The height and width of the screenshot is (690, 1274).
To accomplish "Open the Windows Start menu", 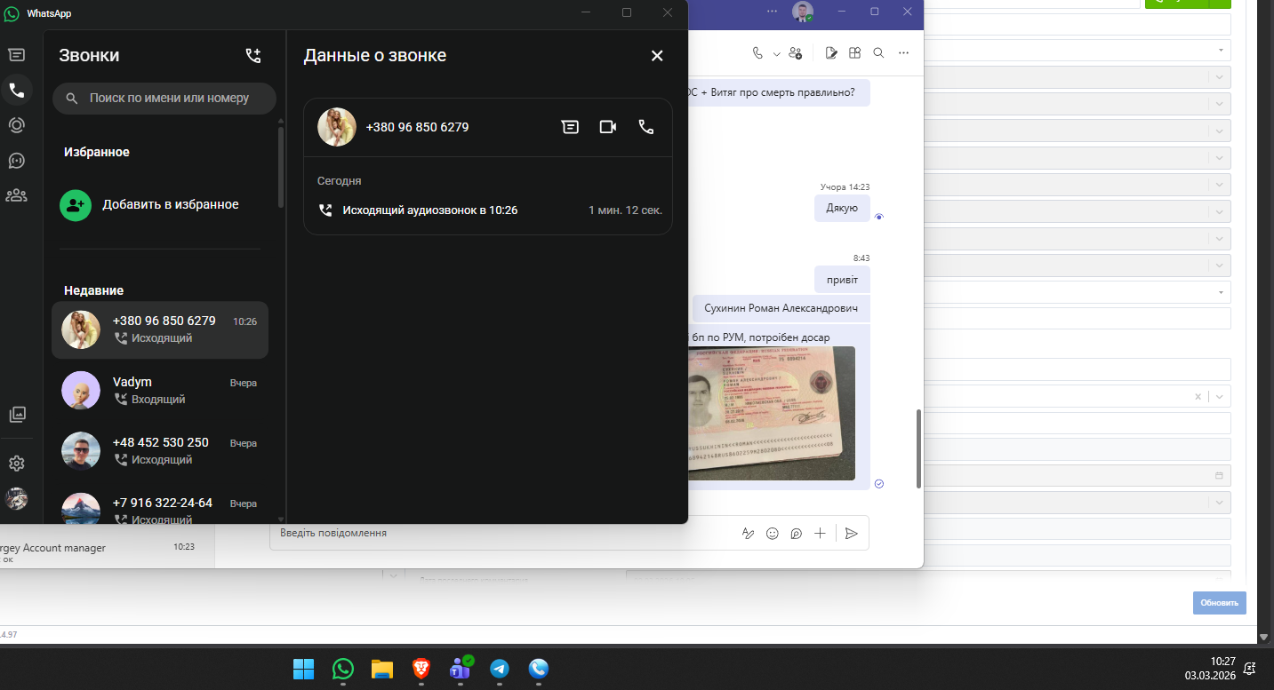I will coord(303,669).
